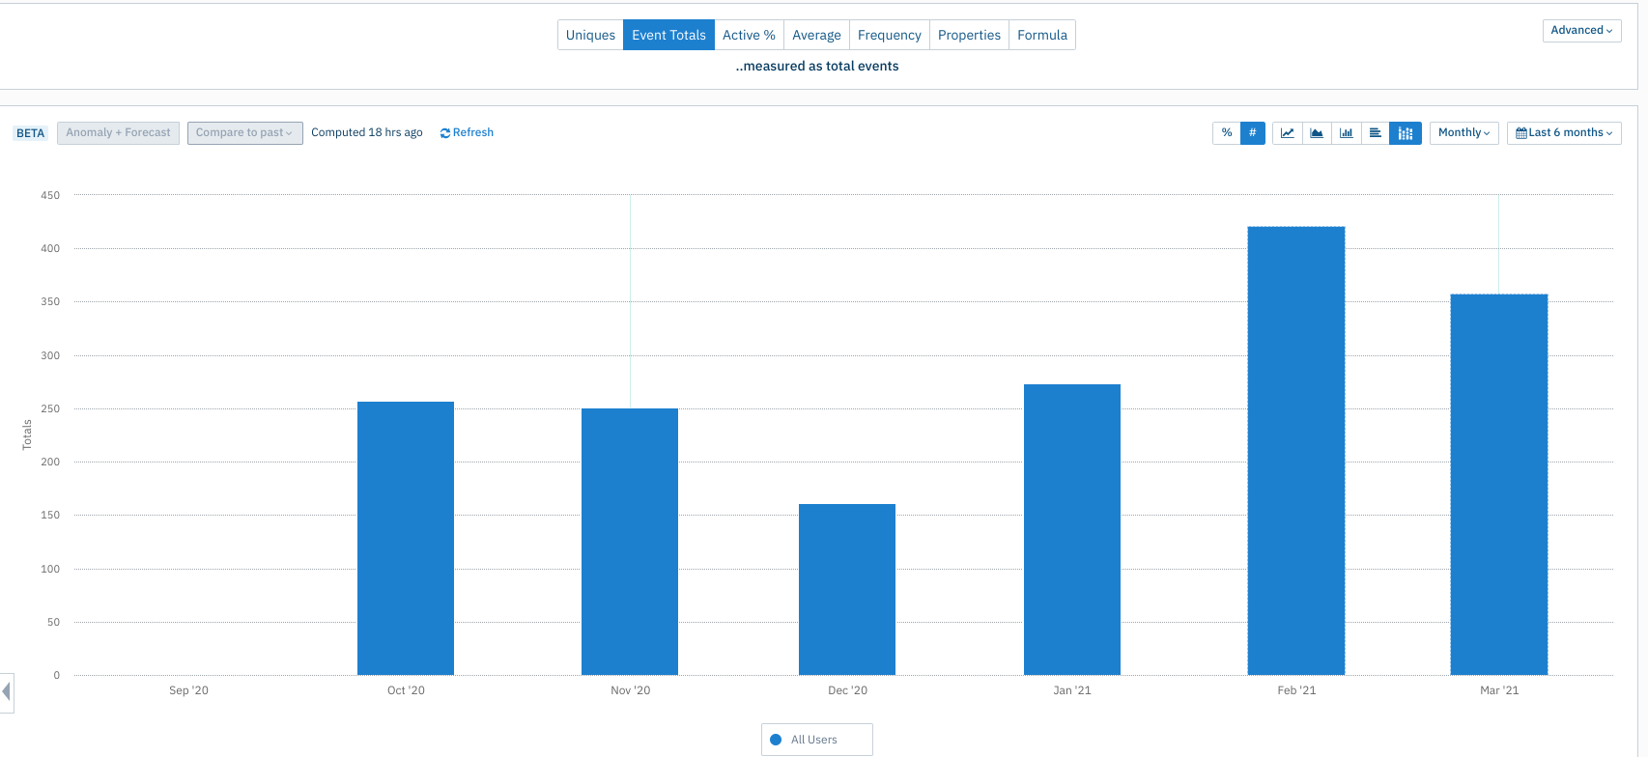The width and height of the screenshot is (1648, 757).
Task: Choose horizontal bar chart view
Action: tap(1375, 133)
